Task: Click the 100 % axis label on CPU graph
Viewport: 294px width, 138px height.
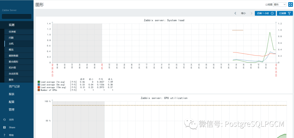Action: tap(47, 101)
